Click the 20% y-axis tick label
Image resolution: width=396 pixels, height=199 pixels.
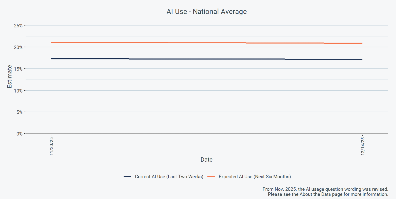coord(18,47)
